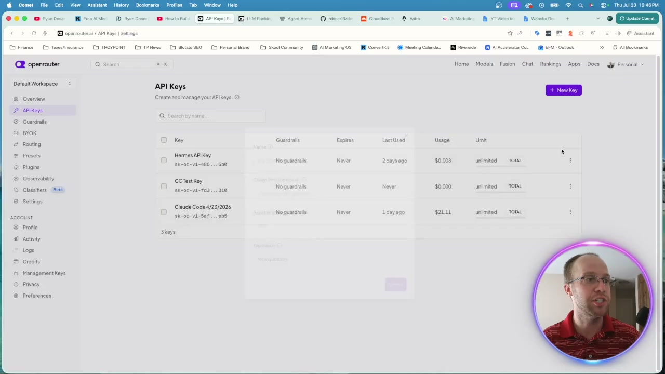Click the Update Comet button
This screenshot has height=374, width=665.
pos(637,19)
